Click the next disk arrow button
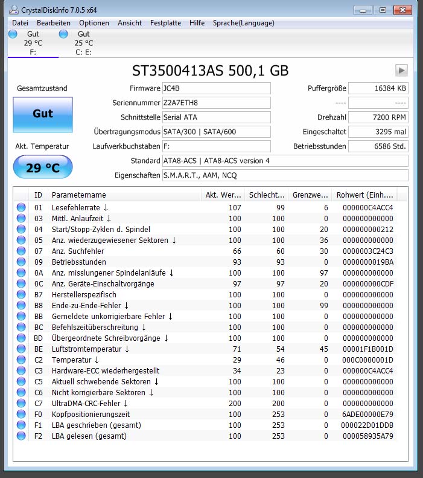This screenshot has width=423, height=478. [401, 71]
